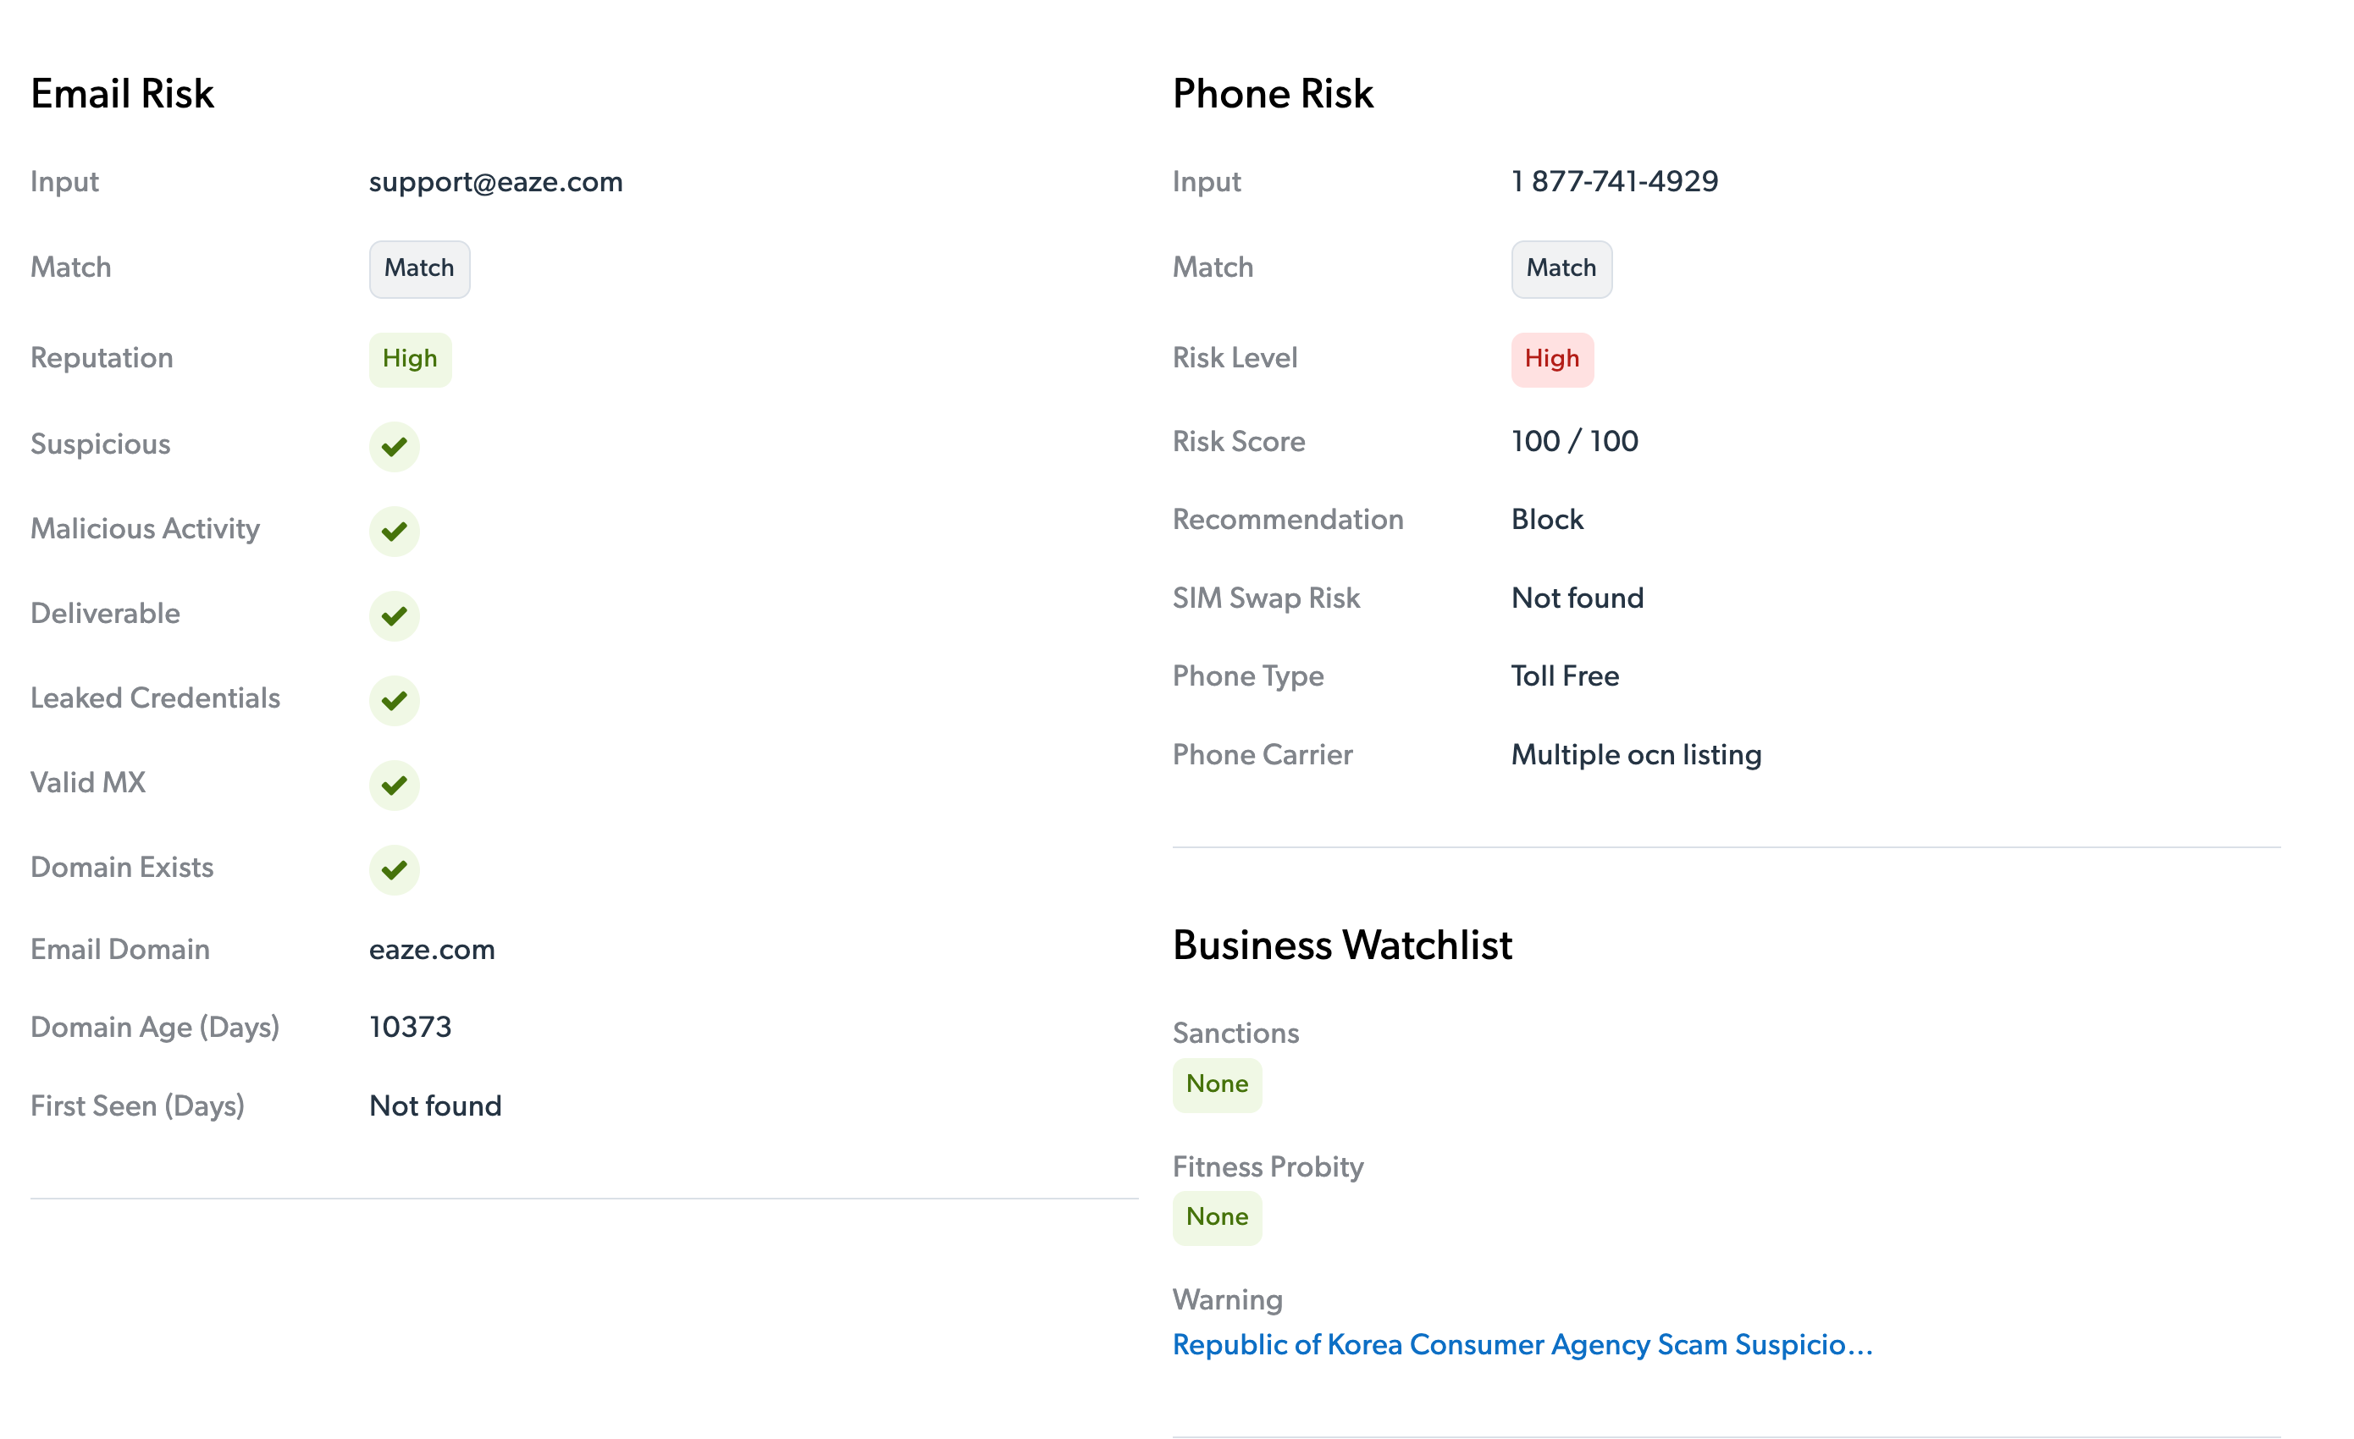This screenshot has width=2354, height=1439.
Task: Select the support@eaze.com email input value
Action: tap(496, 181)
